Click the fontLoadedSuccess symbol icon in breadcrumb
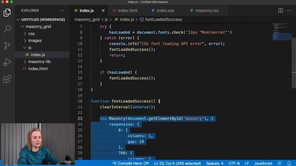The width and height of the screenshot is (296, 166). pos(142,19)
